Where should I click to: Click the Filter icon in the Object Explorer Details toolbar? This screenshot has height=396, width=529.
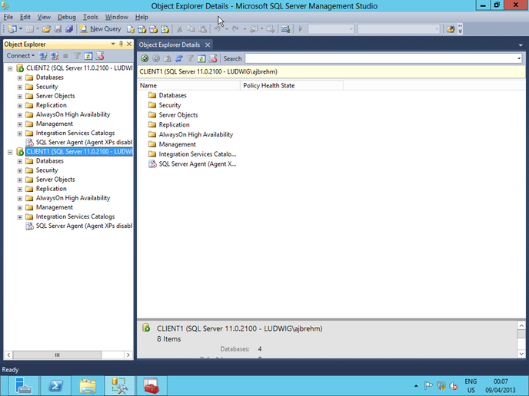click(190, 58)
